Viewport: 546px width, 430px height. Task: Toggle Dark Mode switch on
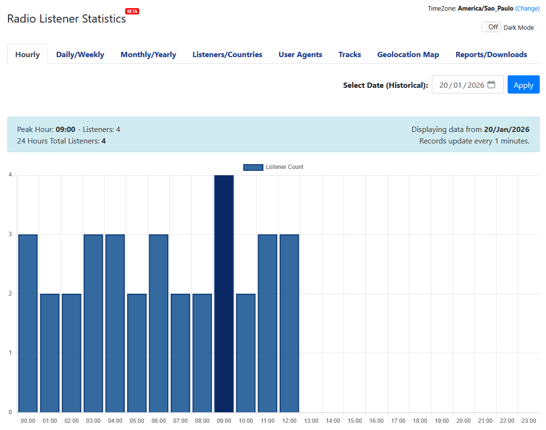point(492,27)
